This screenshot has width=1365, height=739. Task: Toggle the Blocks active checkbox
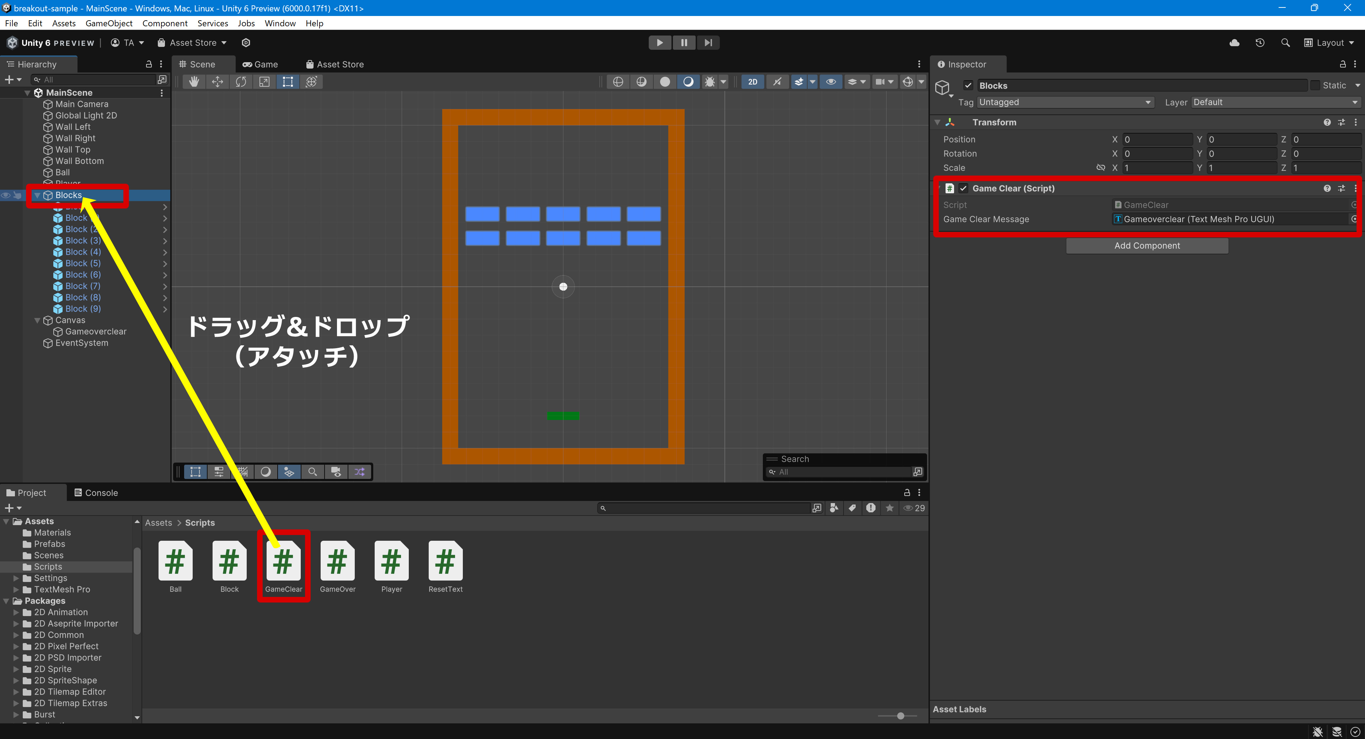coord(968,85)
